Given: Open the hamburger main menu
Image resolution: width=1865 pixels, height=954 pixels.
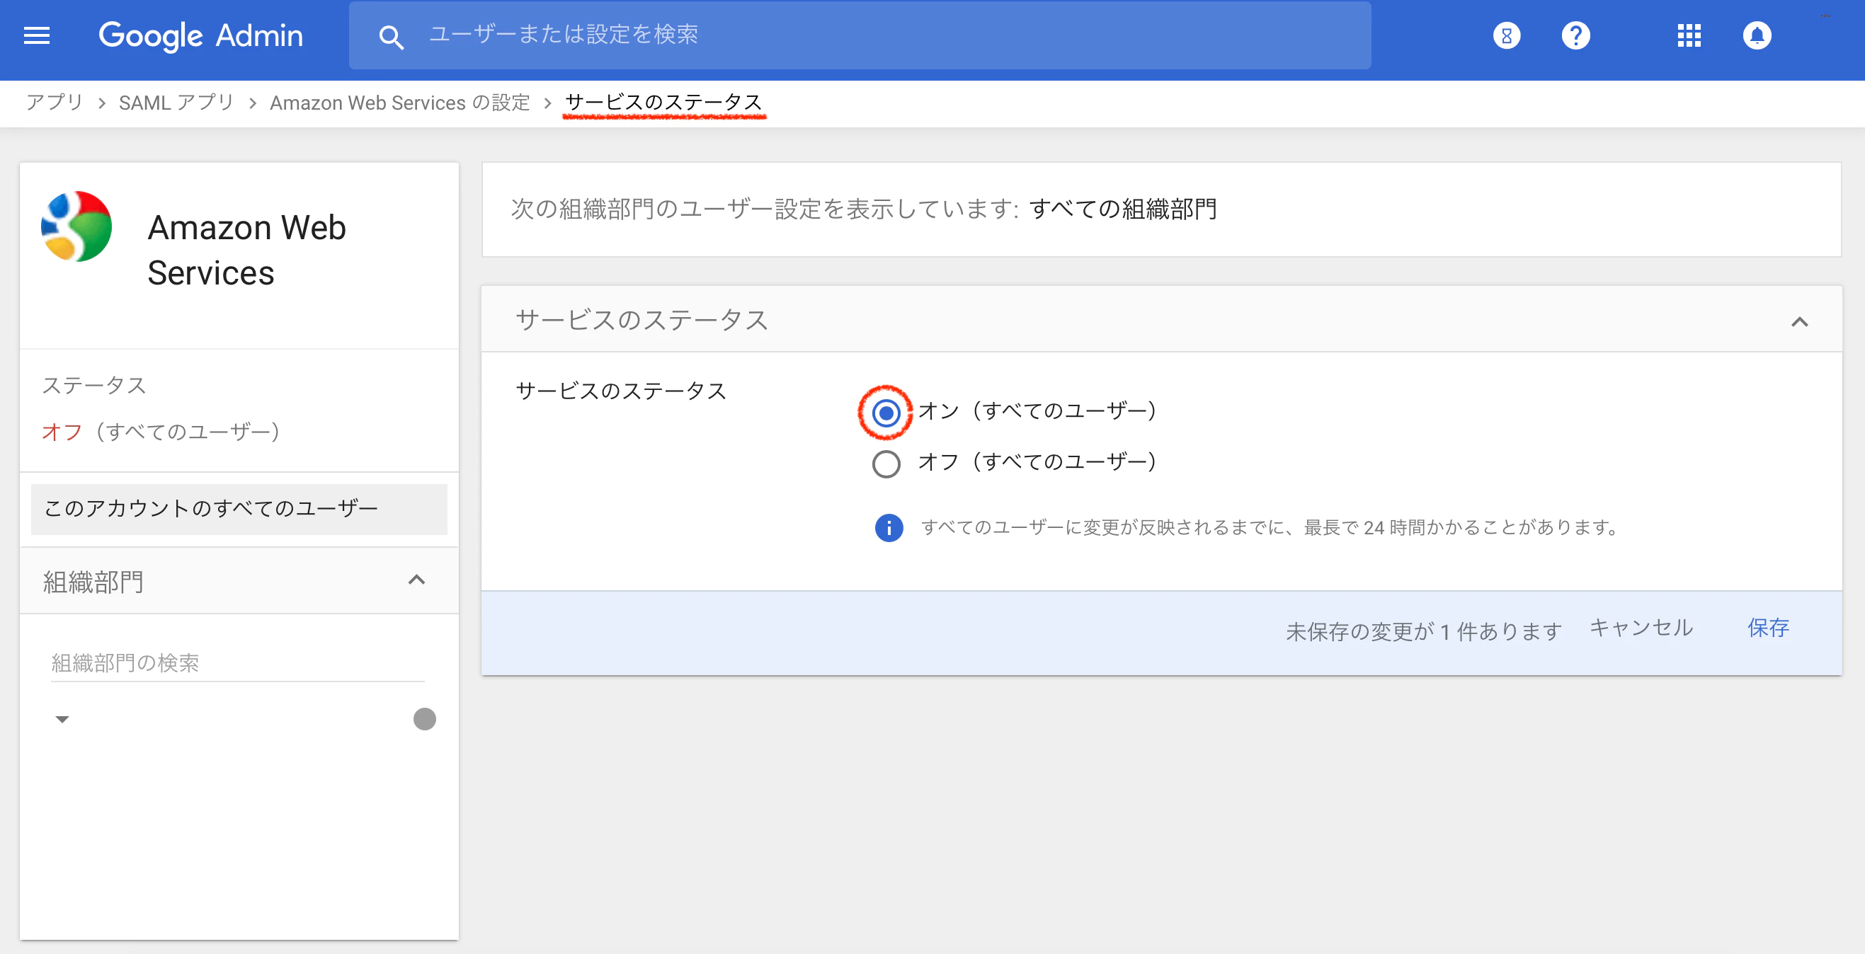Looking at the screenshot, I should (x=37, y=35).
